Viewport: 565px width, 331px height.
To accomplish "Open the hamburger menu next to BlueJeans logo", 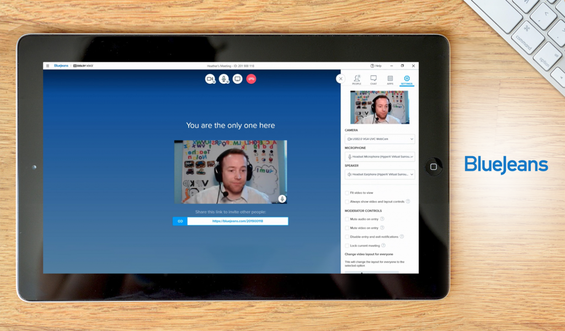I will (x=47, y=65).
